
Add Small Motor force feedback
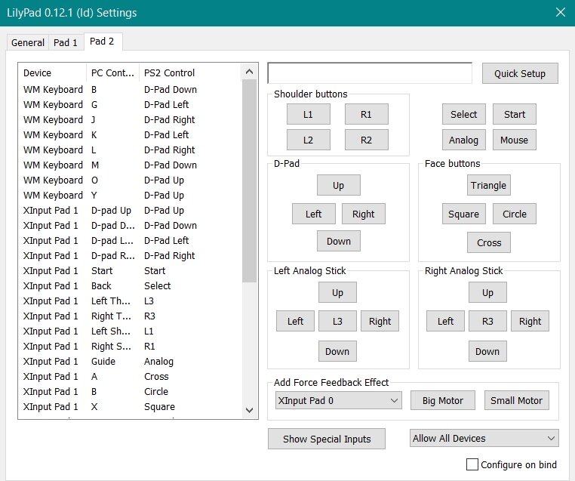point(517,400)
